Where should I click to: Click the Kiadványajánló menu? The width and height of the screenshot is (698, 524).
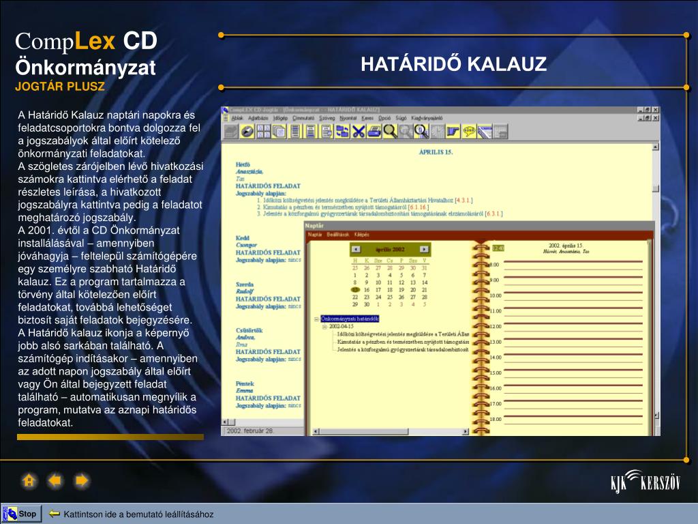[427, 118]
